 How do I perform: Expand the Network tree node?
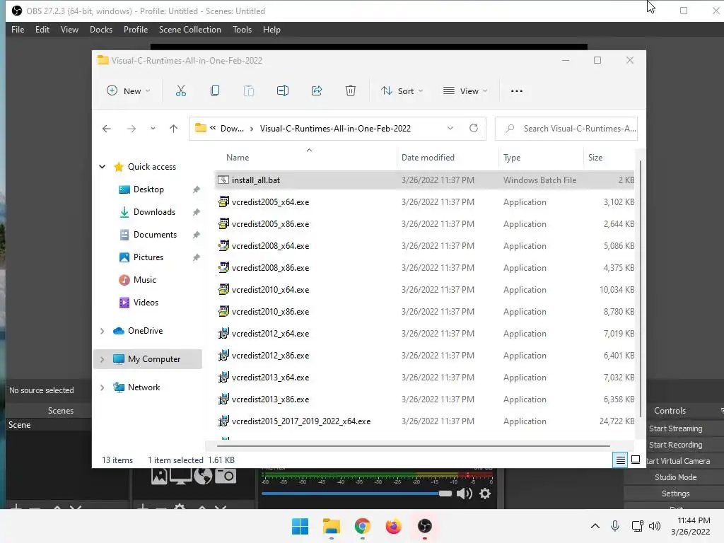[x=103, y=387]
